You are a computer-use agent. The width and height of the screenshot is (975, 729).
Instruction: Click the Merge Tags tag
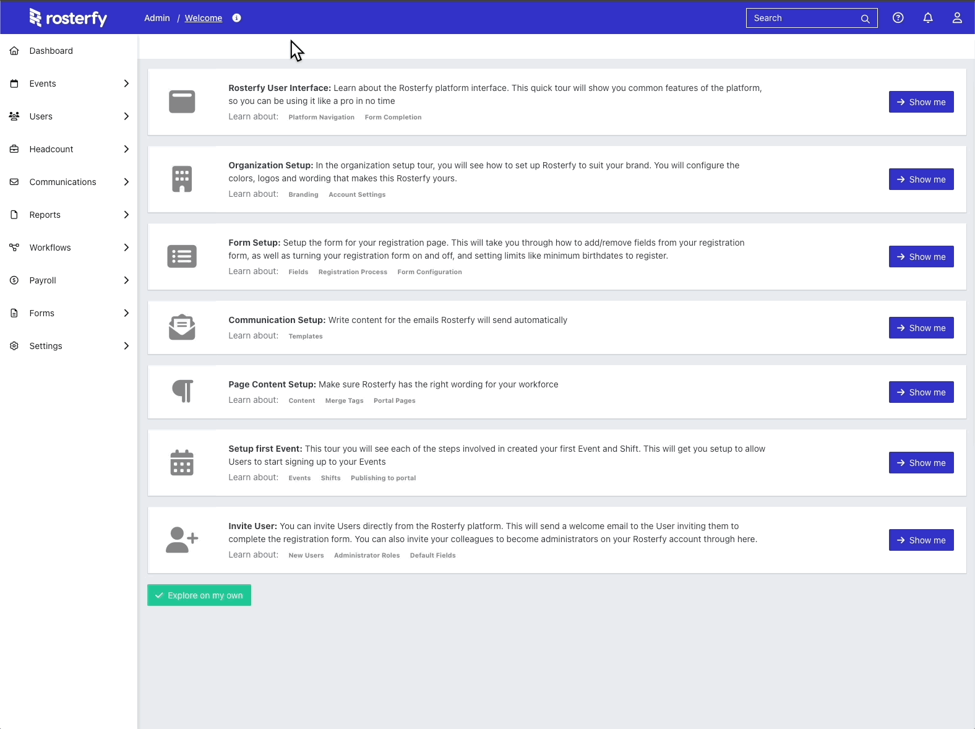click(345, 400)
